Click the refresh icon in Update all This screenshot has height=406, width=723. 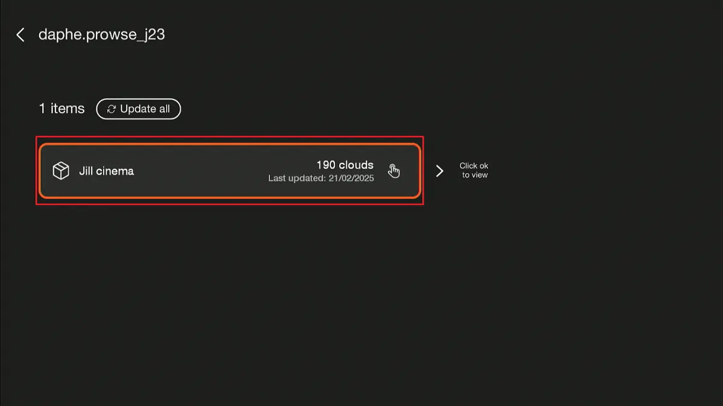pos(111,109)
